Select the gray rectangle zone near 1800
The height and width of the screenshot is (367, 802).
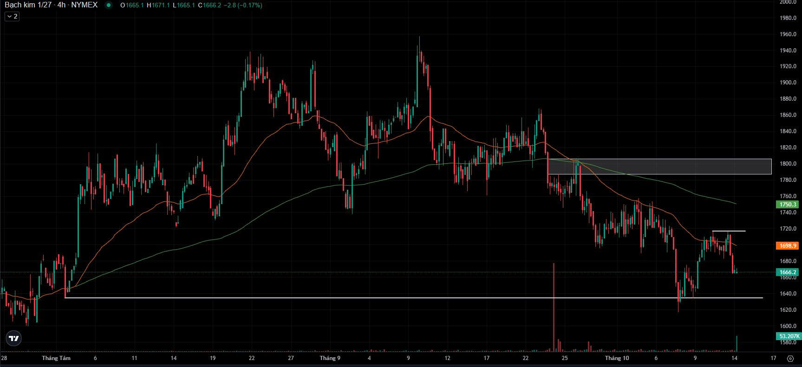(659, 167)
